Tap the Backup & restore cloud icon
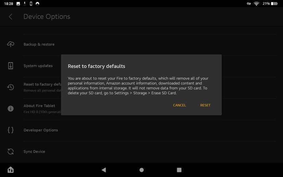Viewport: 283px width, 177px height. (x=11, y=44)
